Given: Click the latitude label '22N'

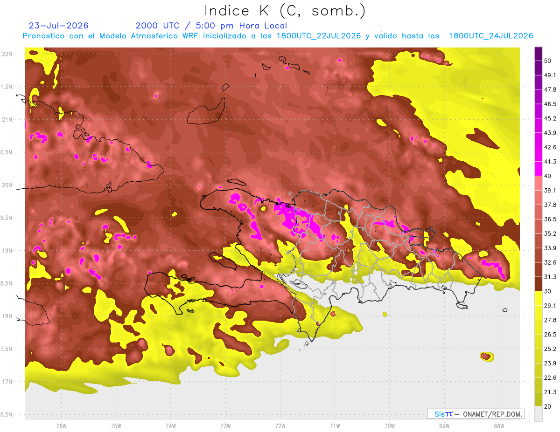Looking at the screenshot, I should pyautogui.click(x=8, y=54).
